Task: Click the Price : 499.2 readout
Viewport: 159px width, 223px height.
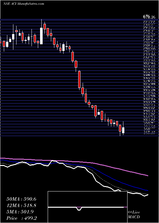Action: pos(22,218)
